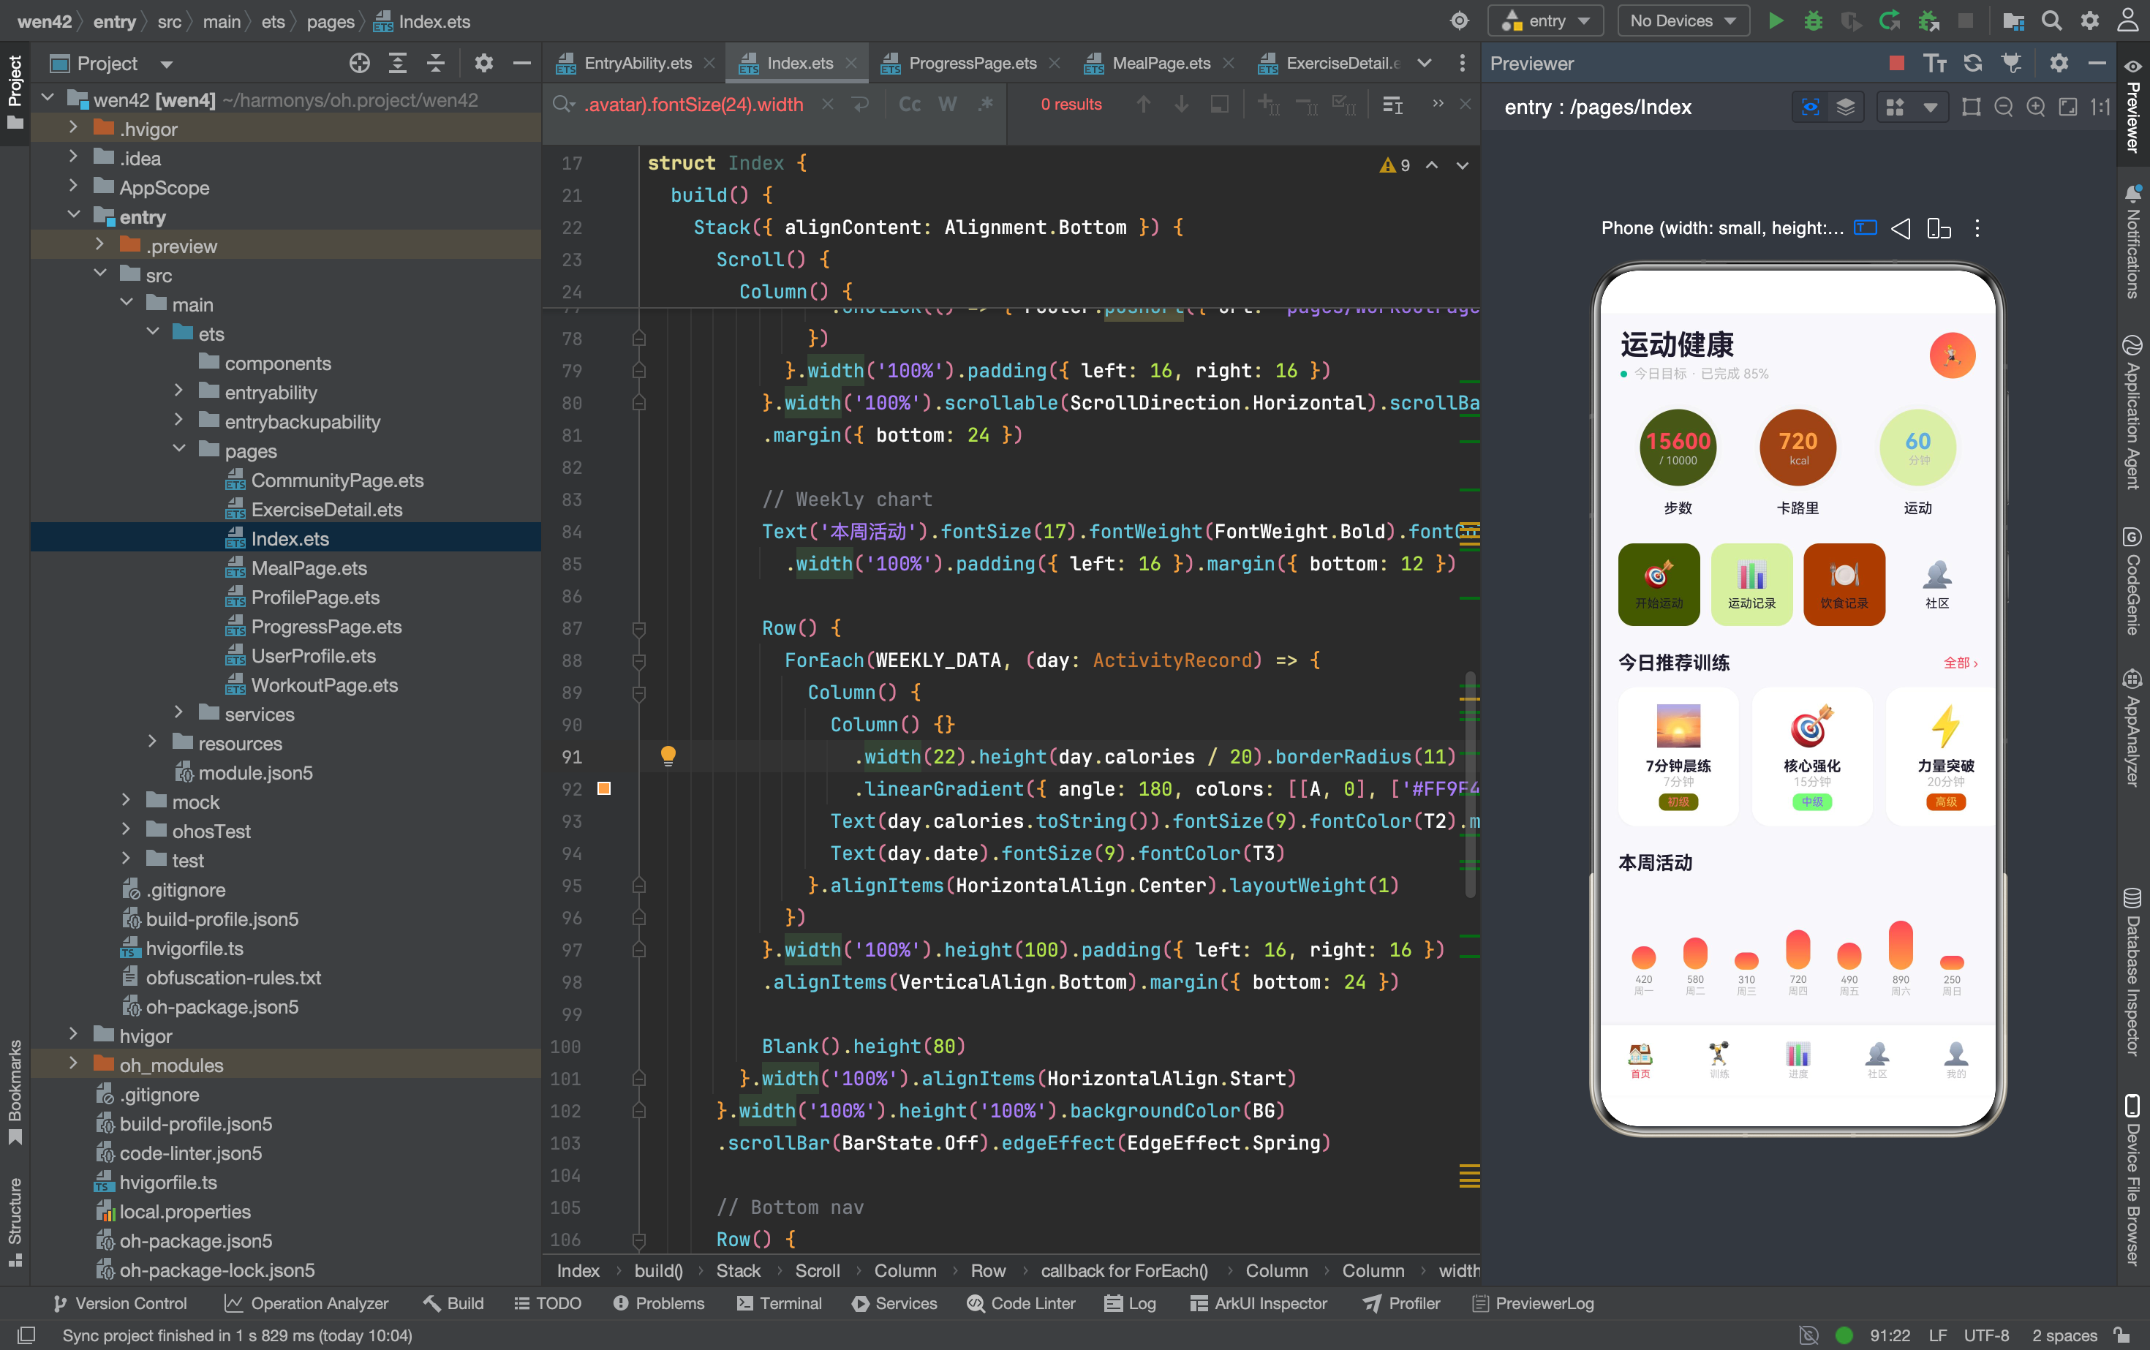2150x1350 pixels.
Task: Locate opened file in Project tree
Action: (359, 64)
